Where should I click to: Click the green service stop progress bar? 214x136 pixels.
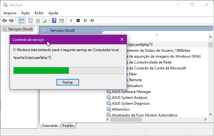tap(68, 70)
